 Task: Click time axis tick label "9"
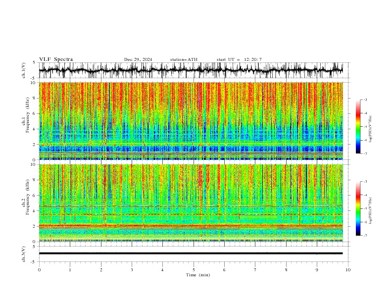(317, 270)
